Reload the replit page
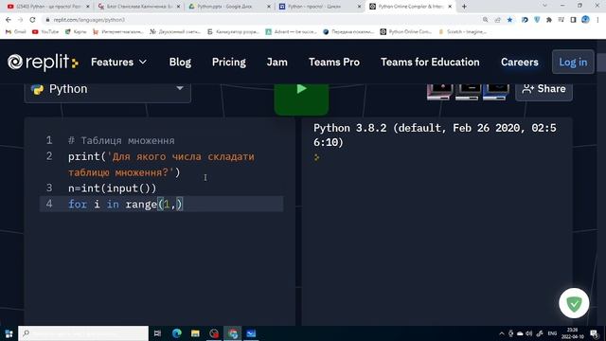 coord(32,20)
